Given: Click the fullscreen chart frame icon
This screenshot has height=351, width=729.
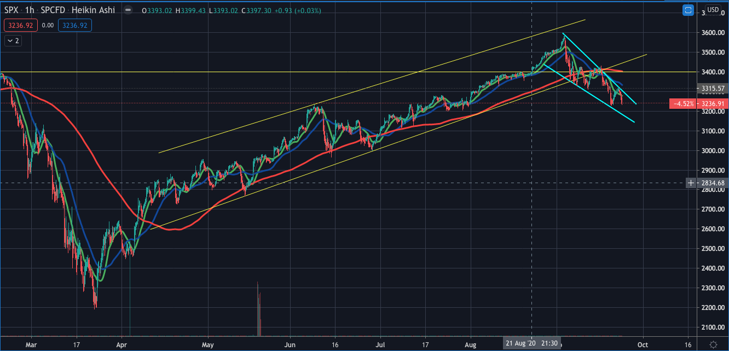Looking at the screenshot, I should pyautogui.click(x=690, y=10).
